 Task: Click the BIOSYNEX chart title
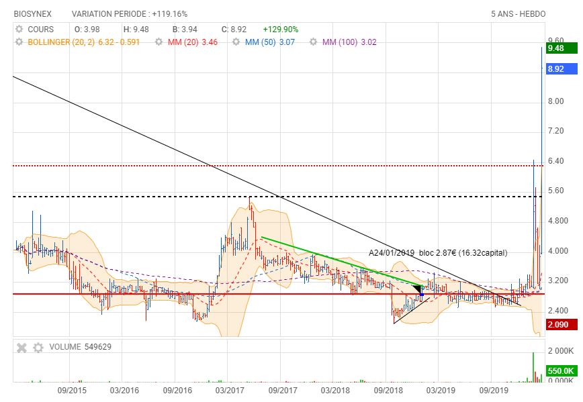click(x=33, y=14)
